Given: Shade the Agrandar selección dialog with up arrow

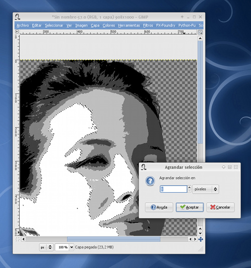Looking at the screenshot, I should tap(223, 167).
